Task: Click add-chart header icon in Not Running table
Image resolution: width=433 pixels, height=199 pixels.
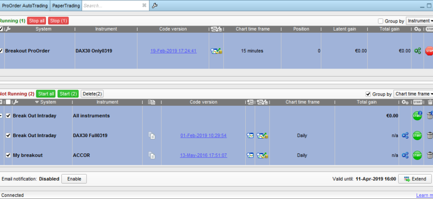Action: click(x=250, y=102)
